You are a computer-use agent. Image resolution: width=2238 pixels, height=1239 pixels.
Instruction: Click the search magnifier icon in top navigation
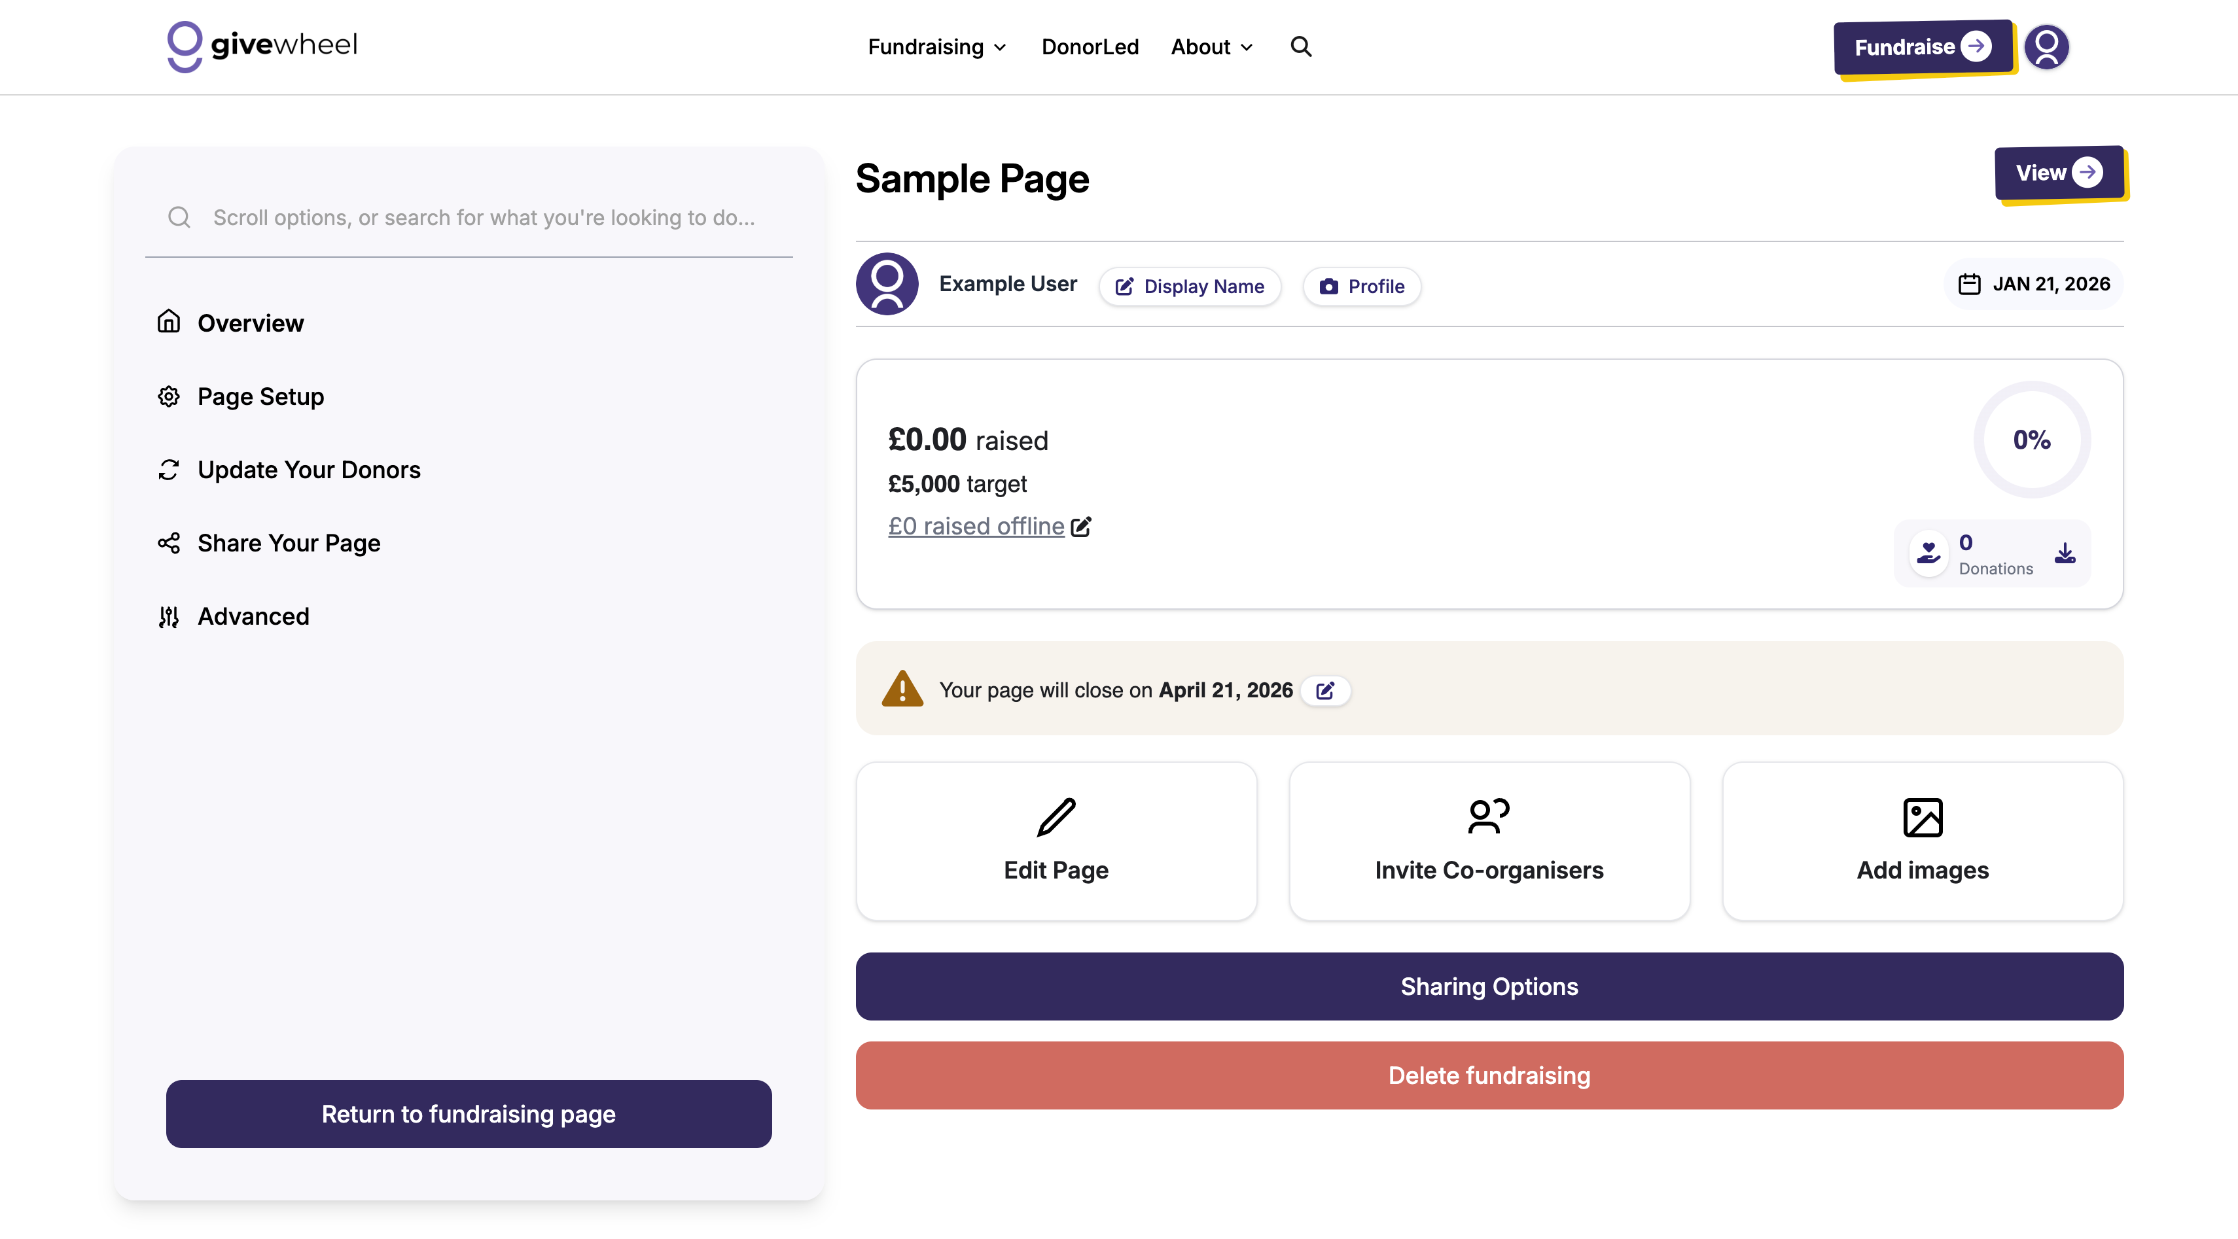1300,47
